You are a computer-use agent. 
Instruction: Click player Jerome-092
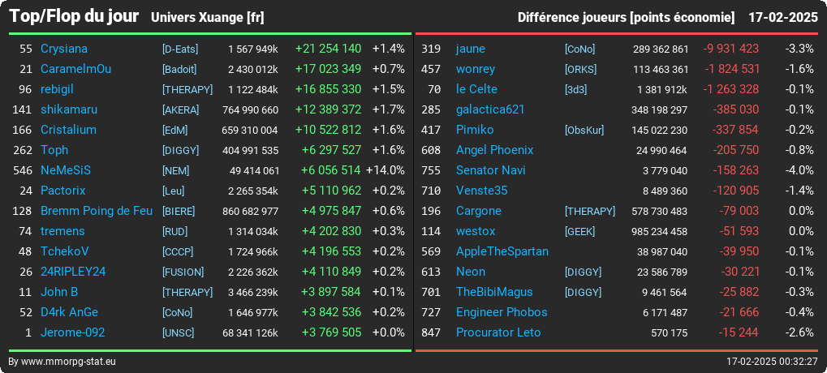click(72, 332)
